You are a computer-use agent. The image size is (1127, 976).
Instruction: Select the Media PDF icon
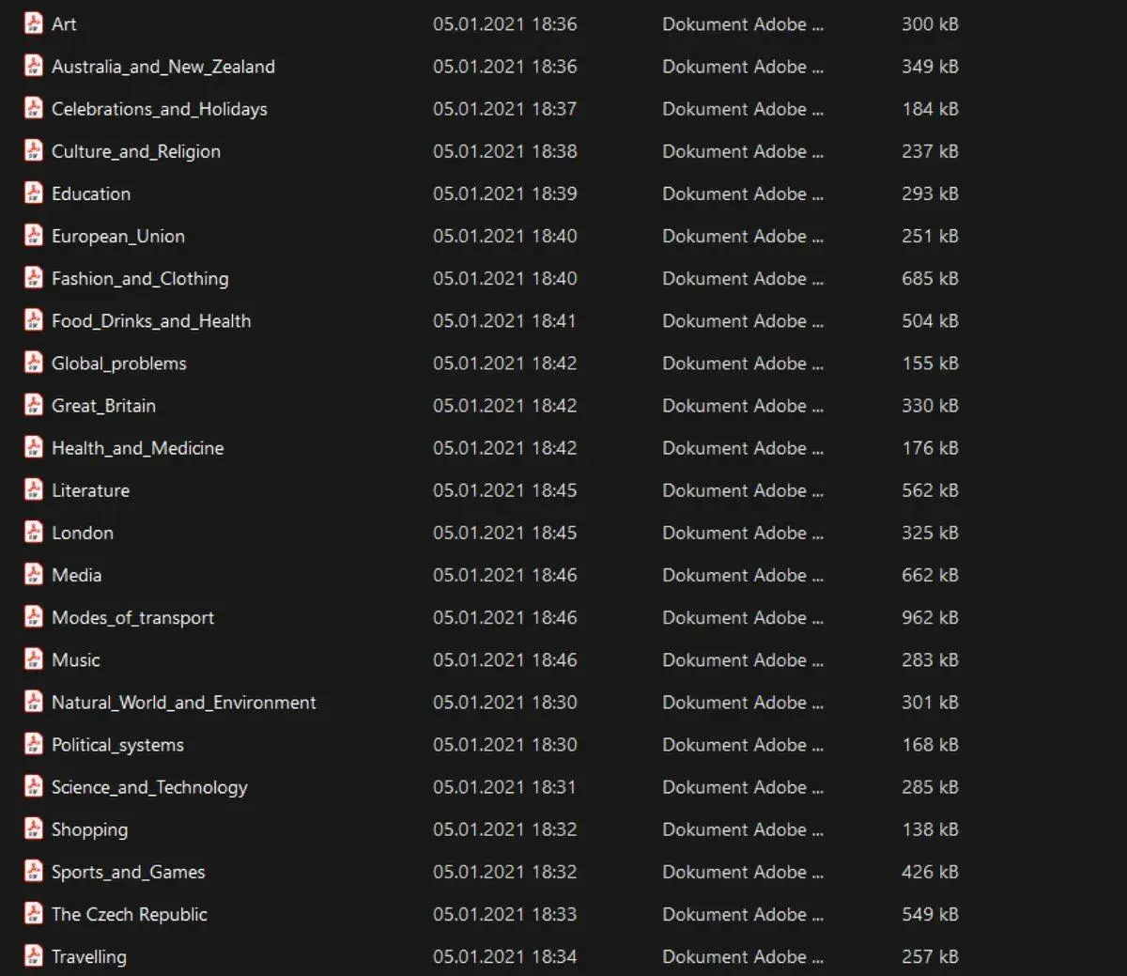pyautogui.click(x=34, y=574)
